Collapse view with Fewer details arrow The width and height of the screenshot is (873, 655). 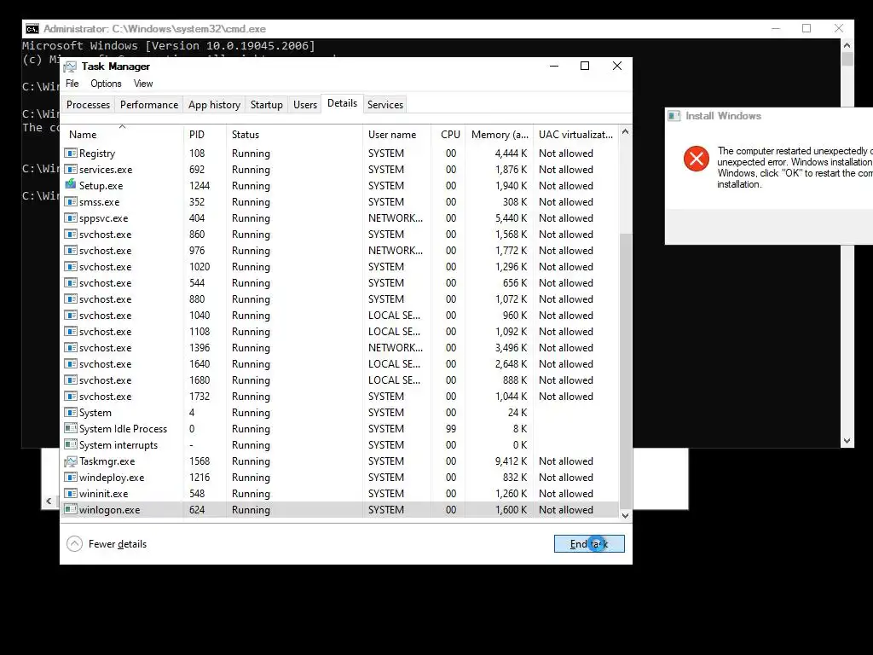click(x=75, y=544)
